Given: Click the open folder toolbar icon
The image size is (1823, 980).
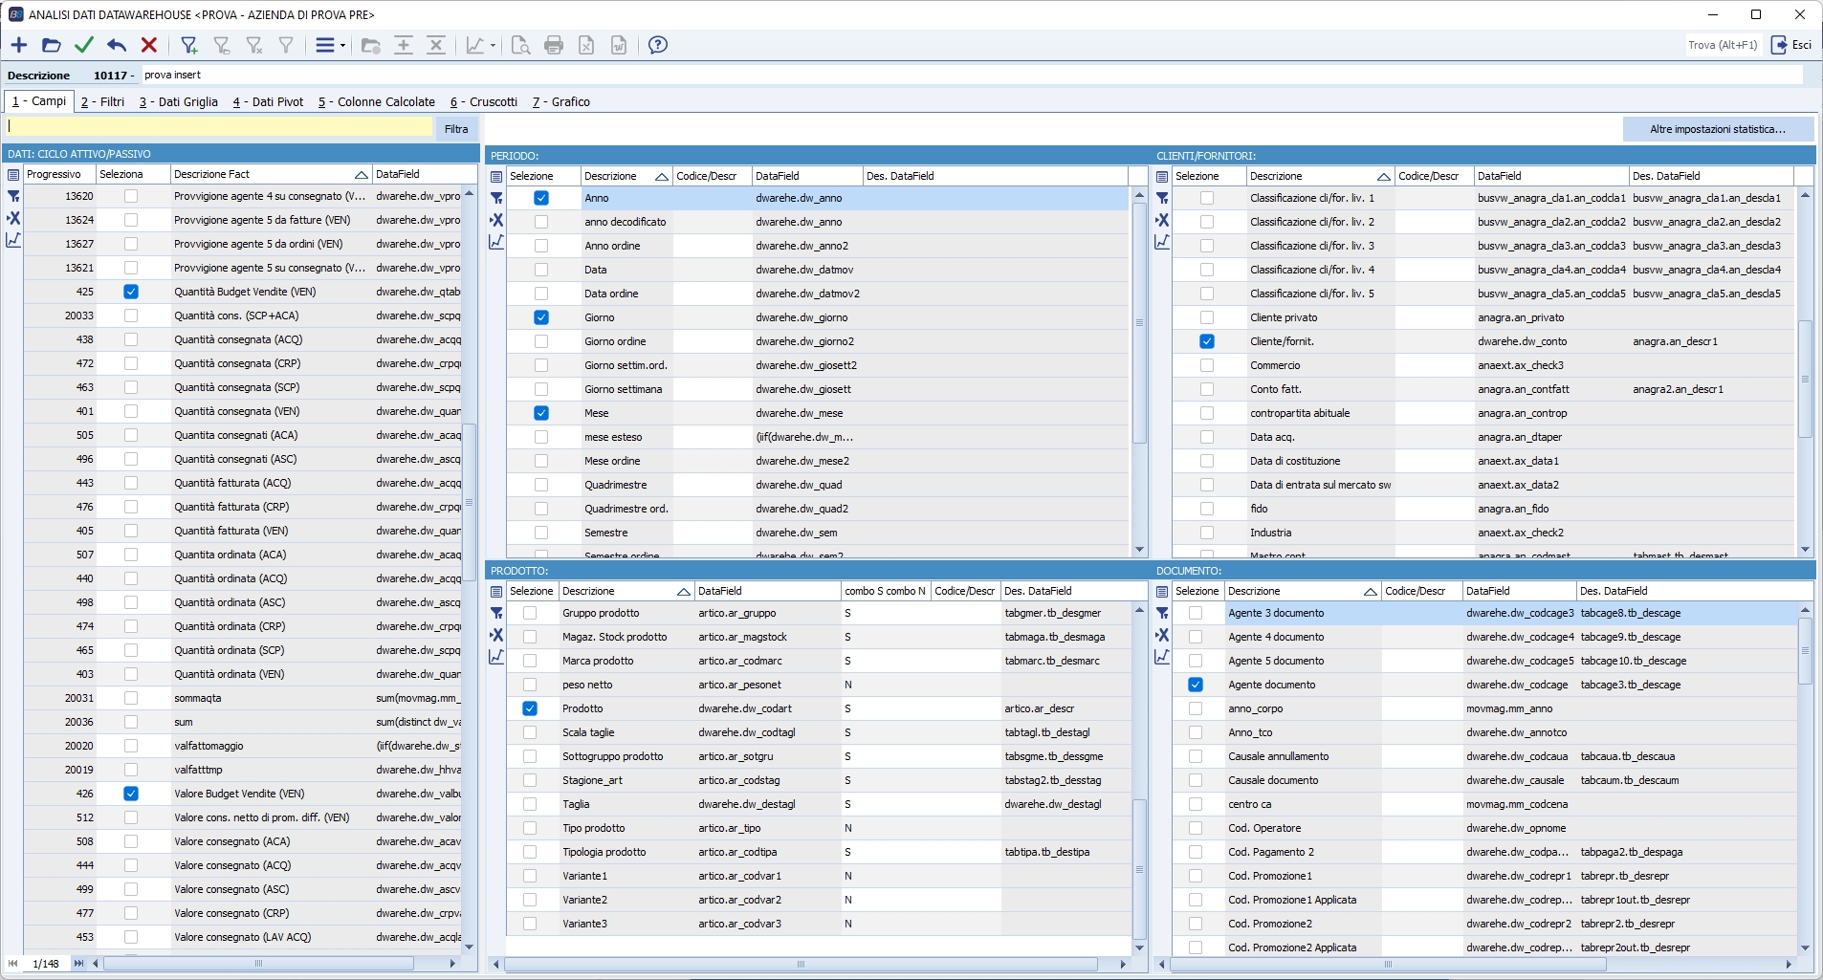Looking at the screenshot, I should tap(52, 45).
